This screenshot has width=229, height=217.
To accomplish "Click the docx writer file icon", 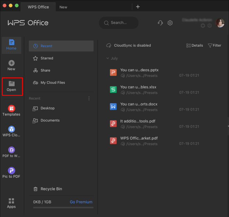I will click(113, 107).
